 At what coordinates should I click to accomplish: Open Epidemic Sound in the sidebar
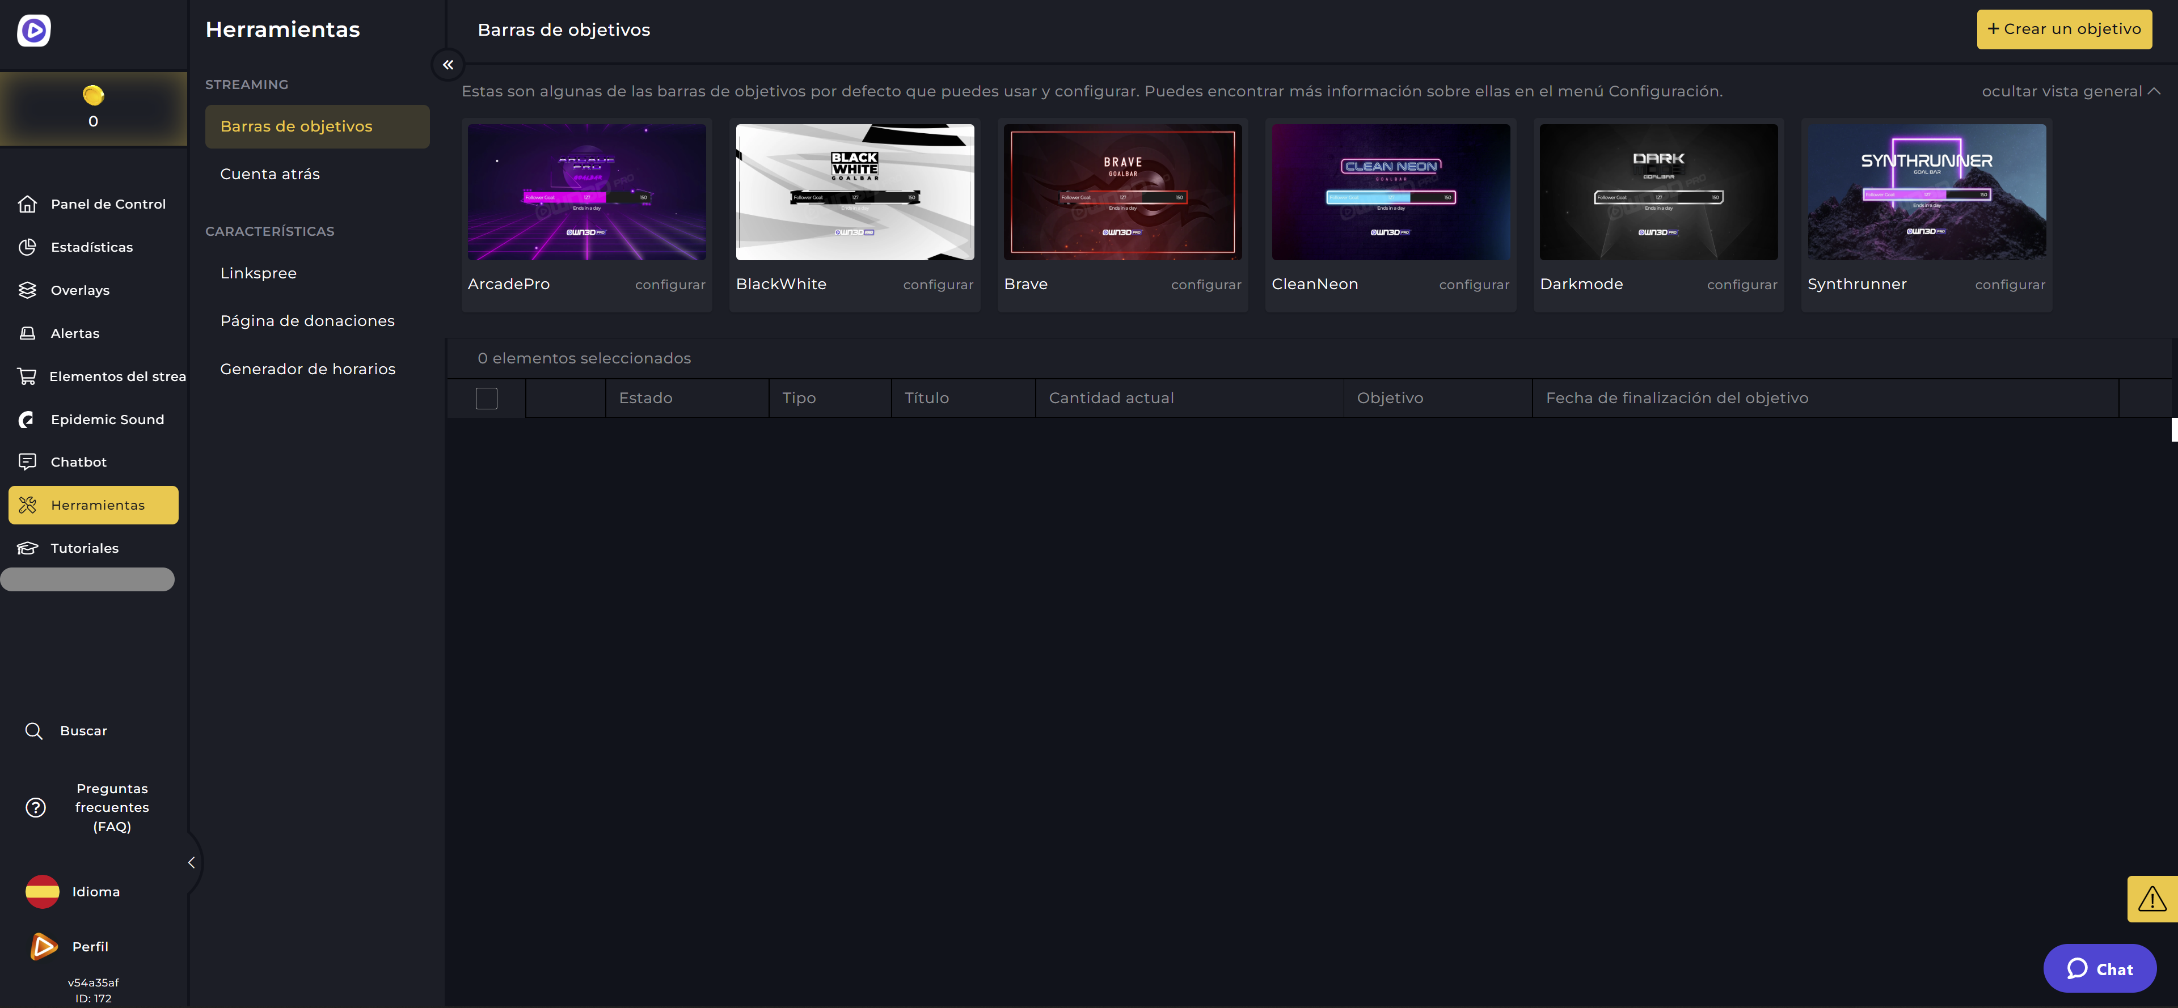point(107,419)
